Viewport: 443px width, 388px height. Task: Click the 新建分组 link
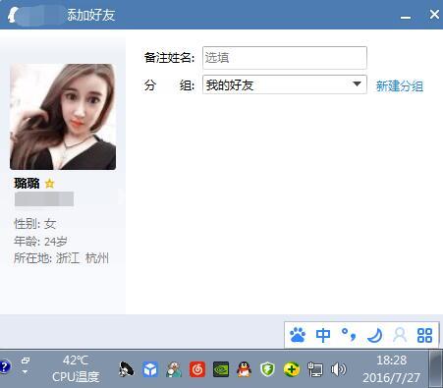click(400, 86)
